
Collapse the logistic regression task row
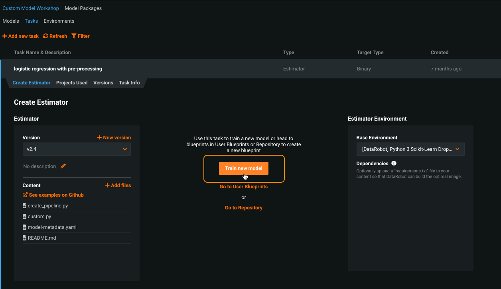pos(58,69)
